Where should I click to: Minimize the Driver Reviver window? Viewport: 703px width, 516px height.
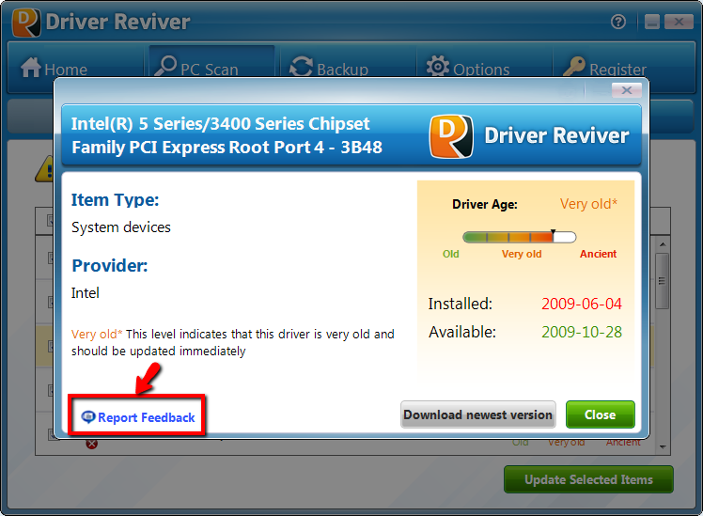pyautogui.click(x=650, y=22)
